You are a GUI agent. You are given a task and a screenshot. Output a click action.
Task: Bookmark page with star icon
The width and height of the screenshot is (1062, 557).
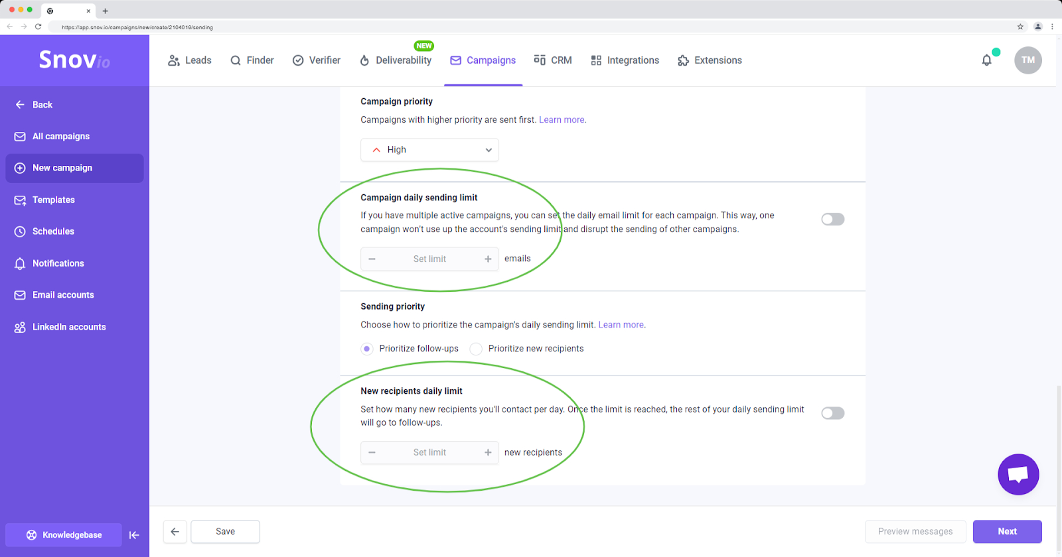click(1020, 27)
